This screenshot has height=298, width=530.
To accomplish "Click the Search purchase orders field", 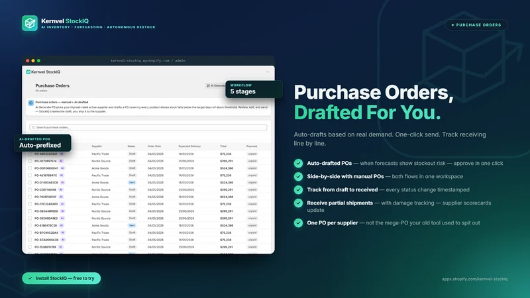I will [148, 127].
